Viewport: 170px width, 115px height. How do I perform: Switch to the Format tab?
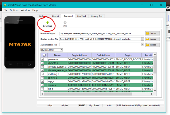tap(56, 16)
